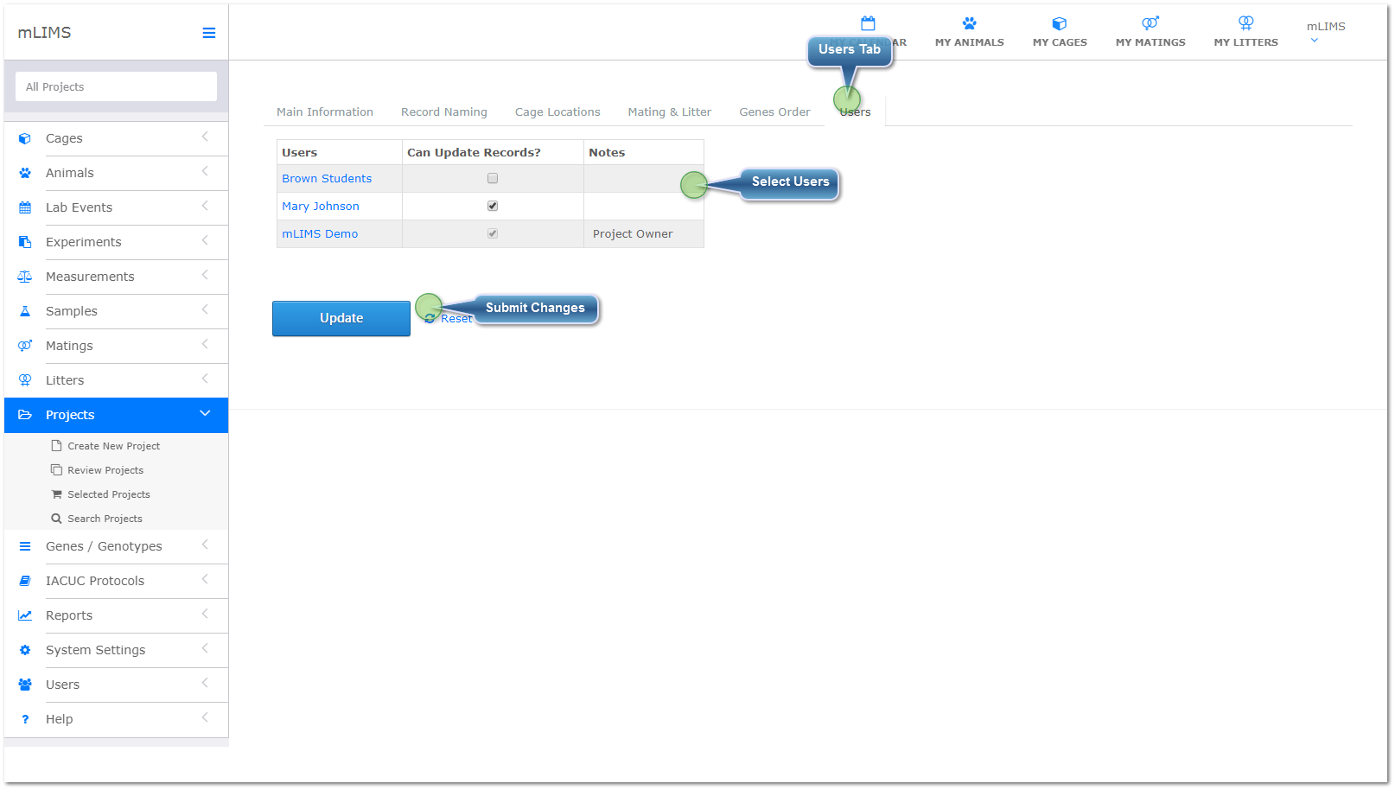
Task: Click the 'Project Owner' notes cell
Action: (644, 233)
